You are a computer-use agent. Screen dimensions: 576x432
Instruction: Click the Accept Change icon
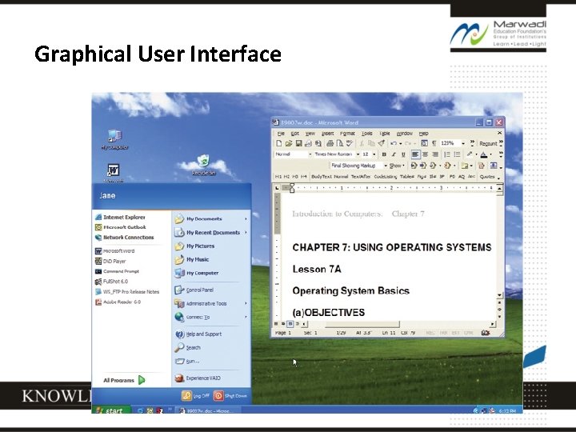coord(432,166)
